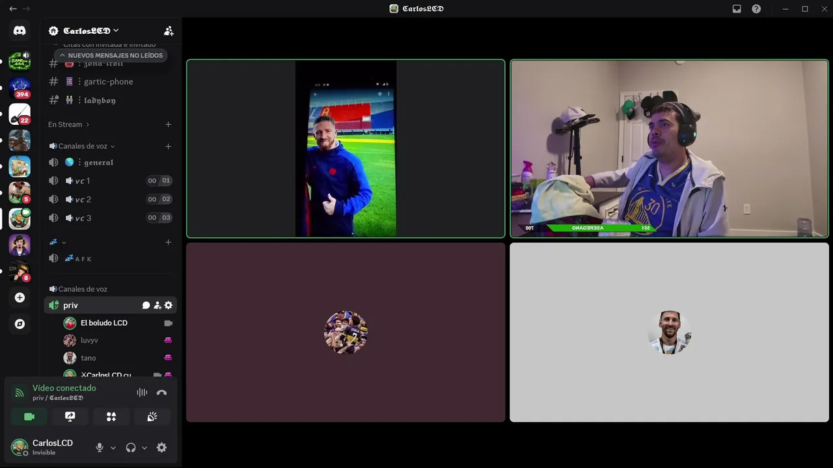Image resolution: width=833 pixels, height=468 pixels.
Task: Expand headphones output options chevron
Action: point(144,447)
